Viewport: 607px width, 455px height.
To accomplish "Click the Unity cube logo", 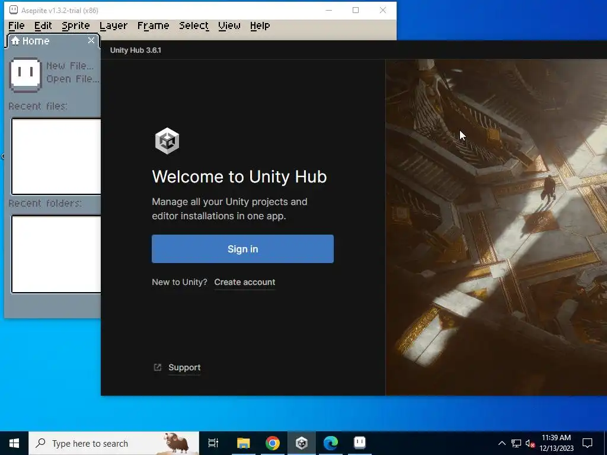I will [x=167, y=141].
